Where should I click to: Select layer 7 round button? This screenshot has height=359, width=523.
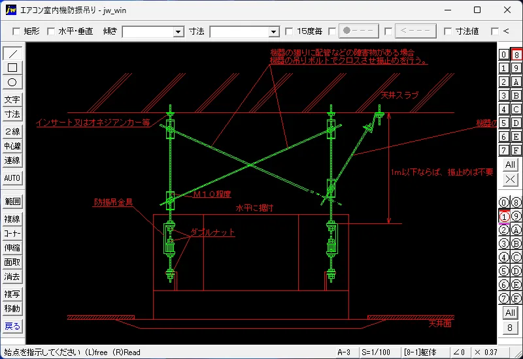503,298
